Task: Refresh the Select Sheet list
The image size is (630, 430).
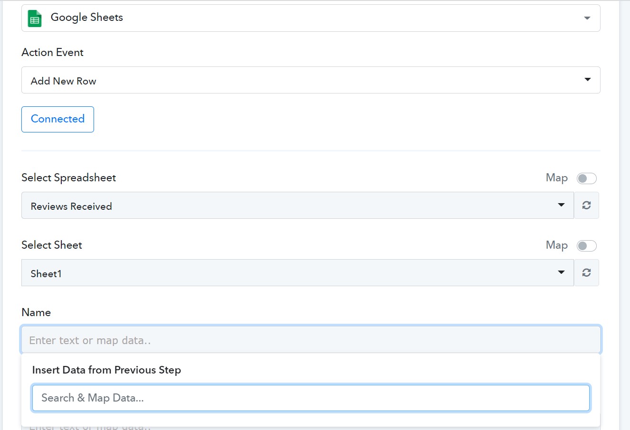Action: coord(586,273)
